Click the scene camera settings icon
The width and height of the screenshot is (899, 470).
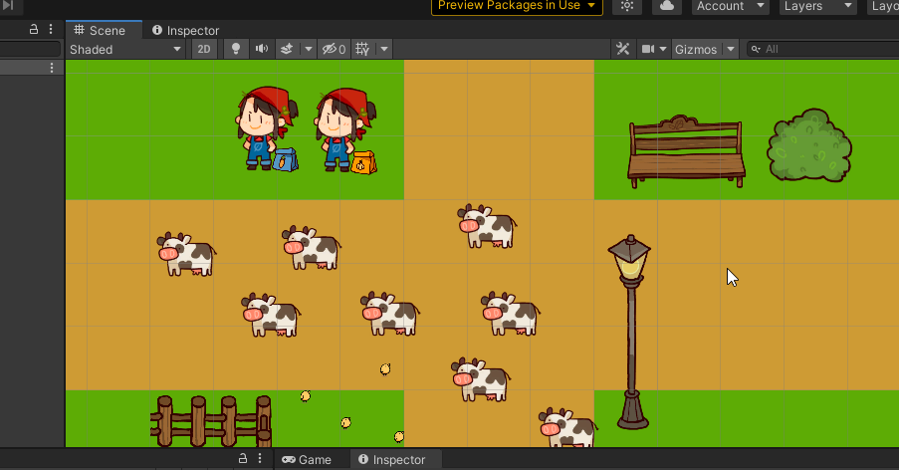(x=648, y=49)
